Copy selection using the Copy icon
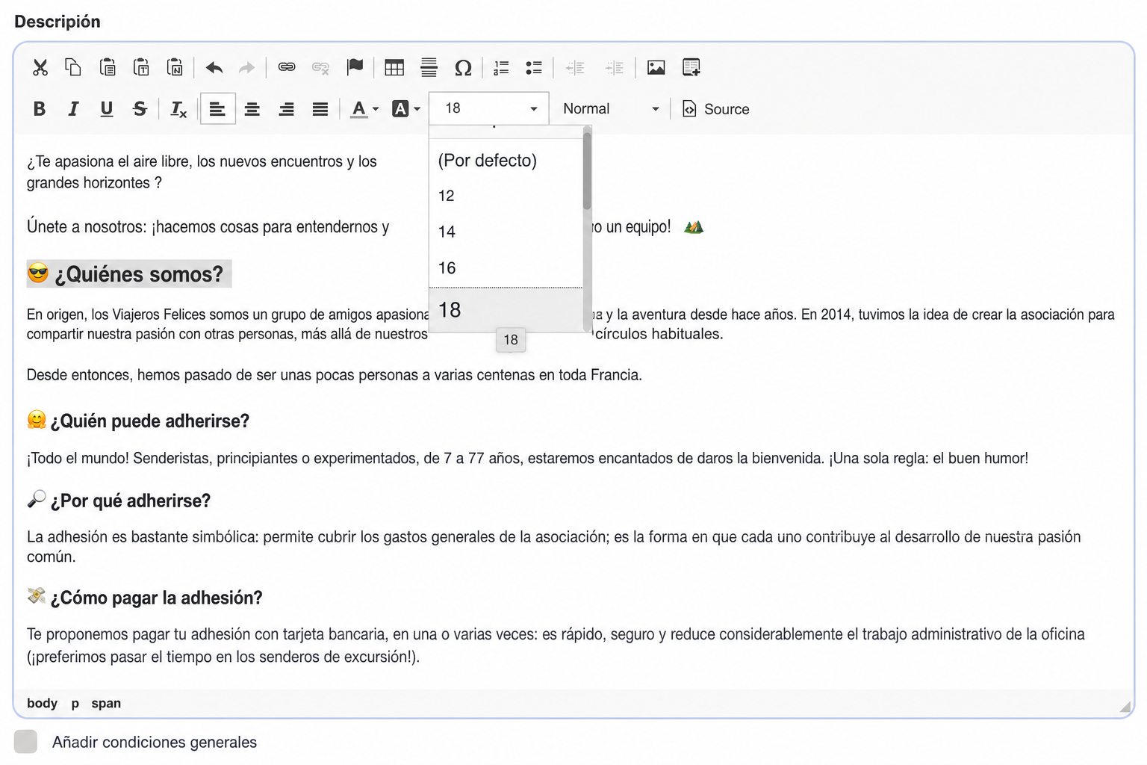The width and height of the screenshot is (1147, 765). pos(73,68)
